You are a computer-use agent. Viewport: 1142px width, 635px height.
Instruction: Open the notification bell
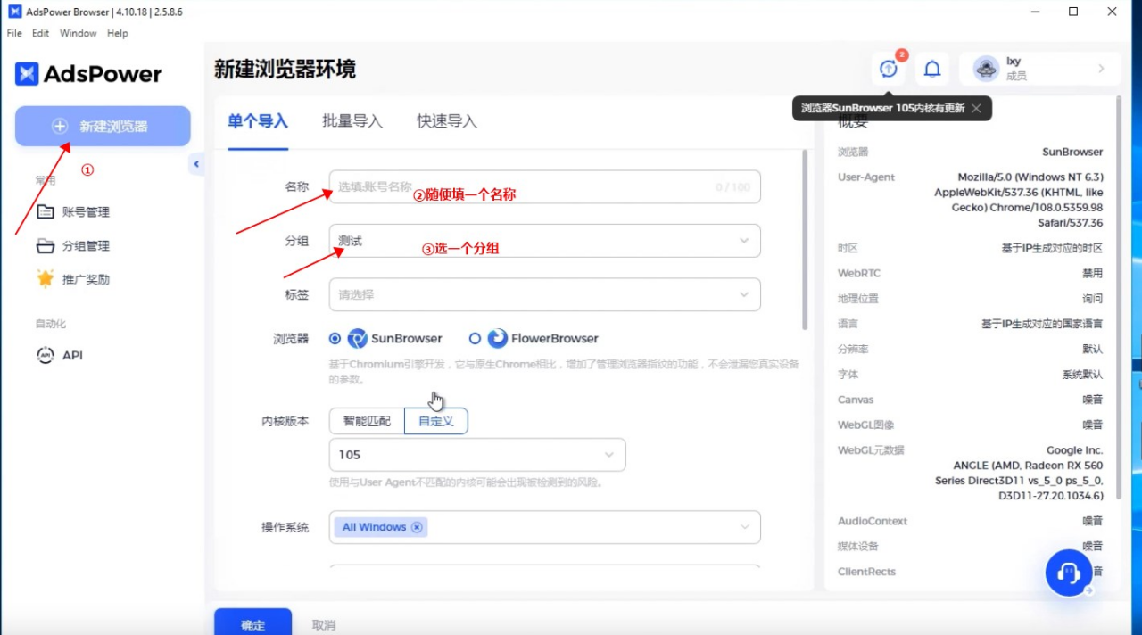click(932, 69)
